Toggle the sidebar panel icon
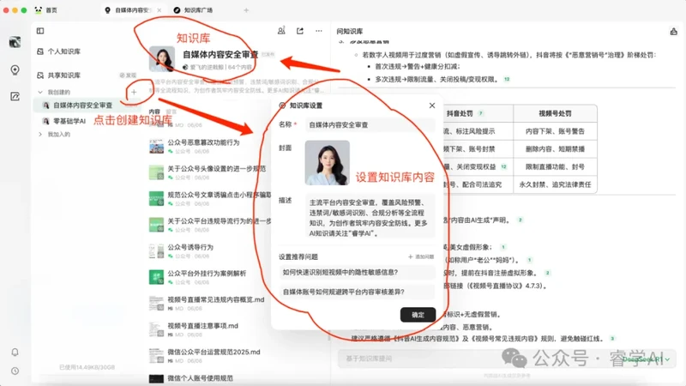The width and height of the screenshot is (686, 386). 40,31
